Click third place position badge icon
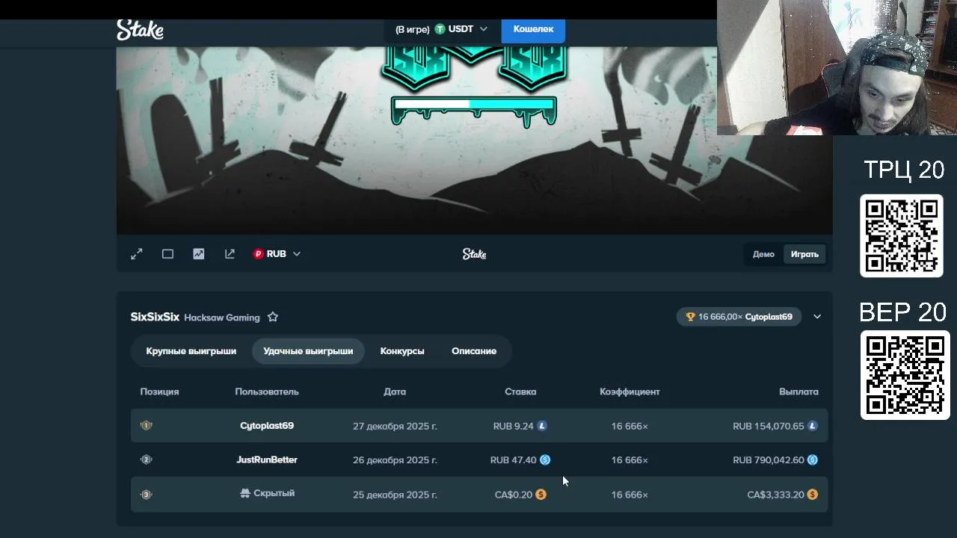This screenshot has width=957, height=538. point(147,494)
